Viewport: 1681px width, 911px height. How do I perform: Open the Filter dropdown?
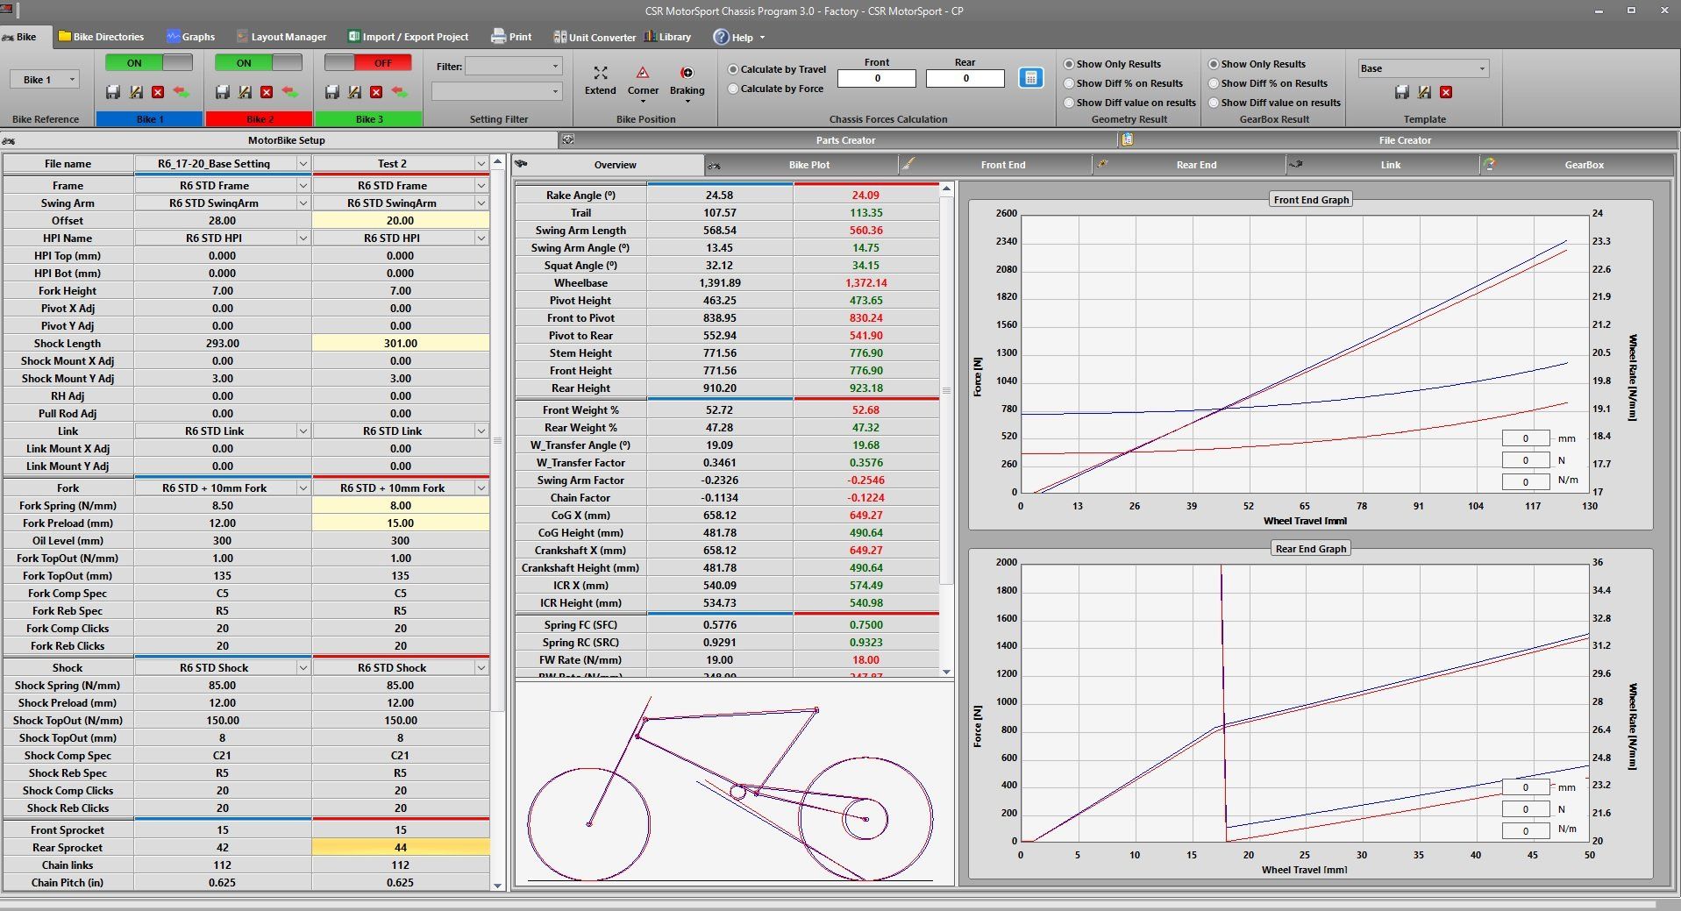click(513, 67)
